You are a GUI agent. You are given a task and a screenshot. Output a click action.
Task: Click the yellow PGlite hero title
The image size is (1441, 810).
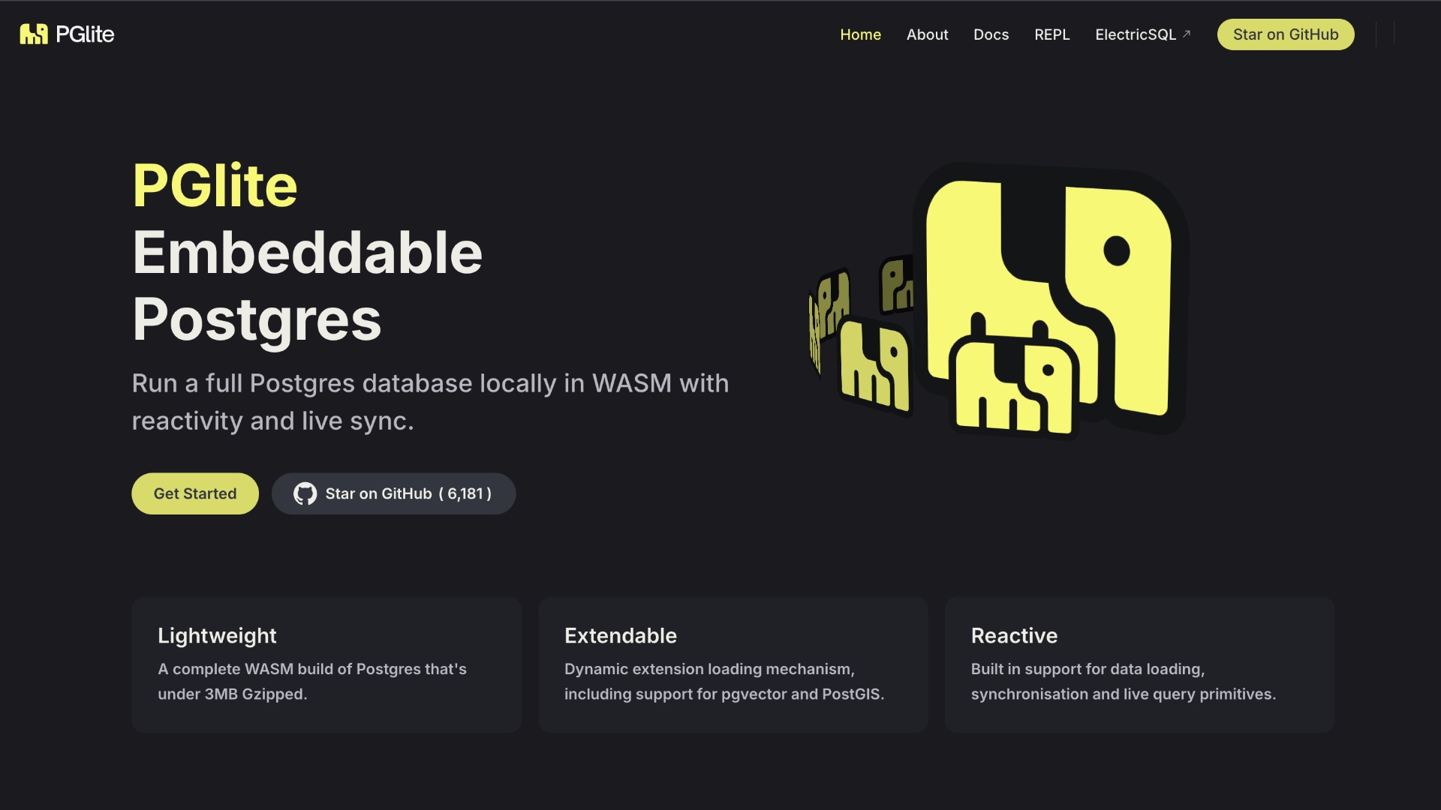coord(215,185)
